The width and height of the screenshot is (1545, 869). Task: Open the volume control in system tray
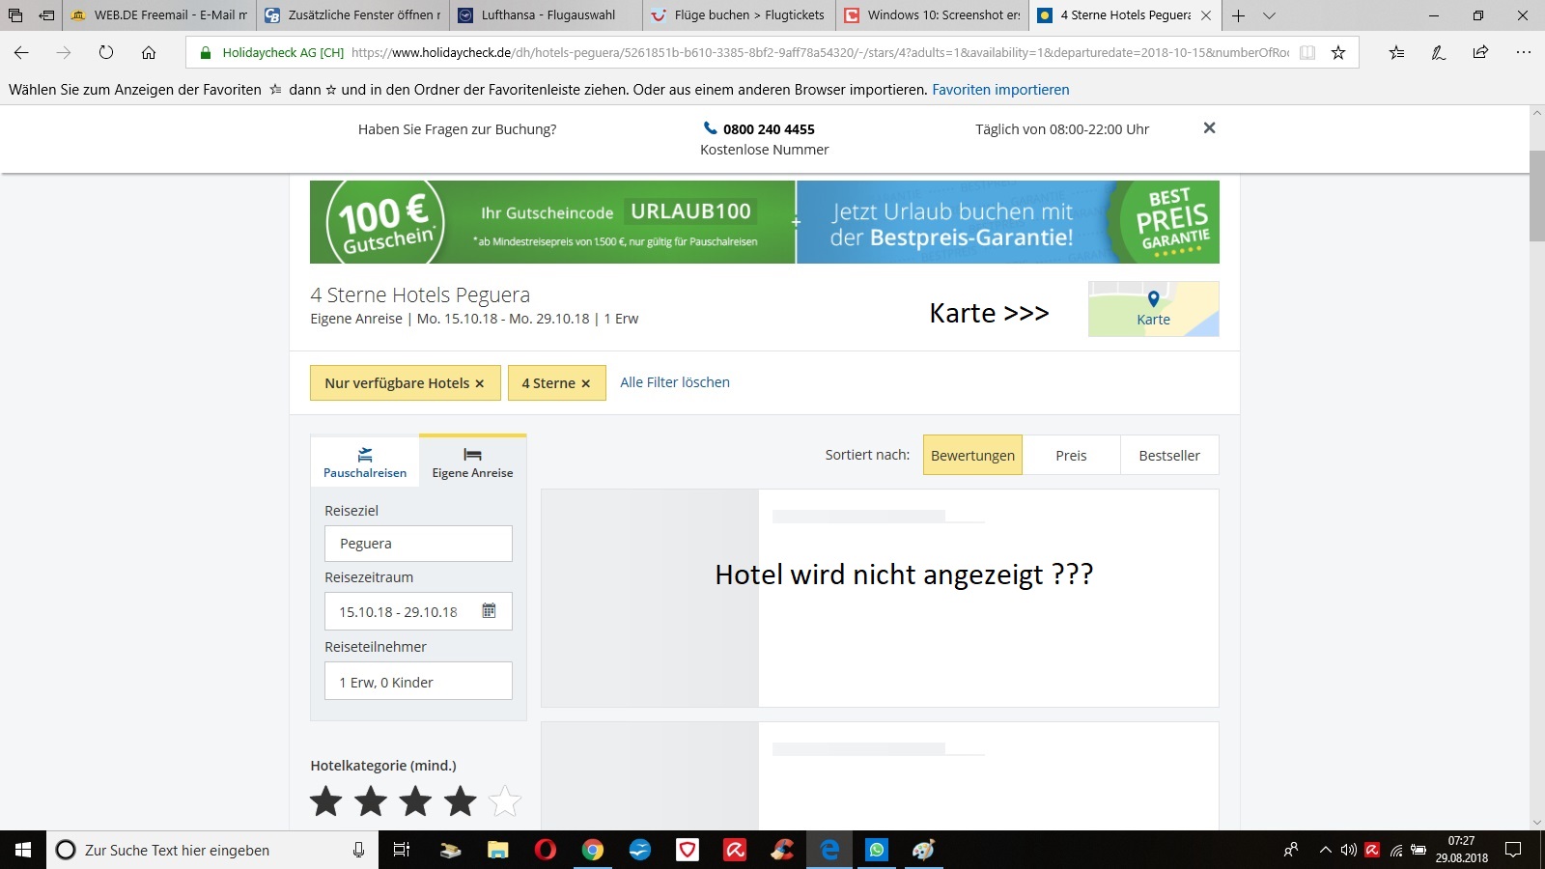pos(1349,850)
